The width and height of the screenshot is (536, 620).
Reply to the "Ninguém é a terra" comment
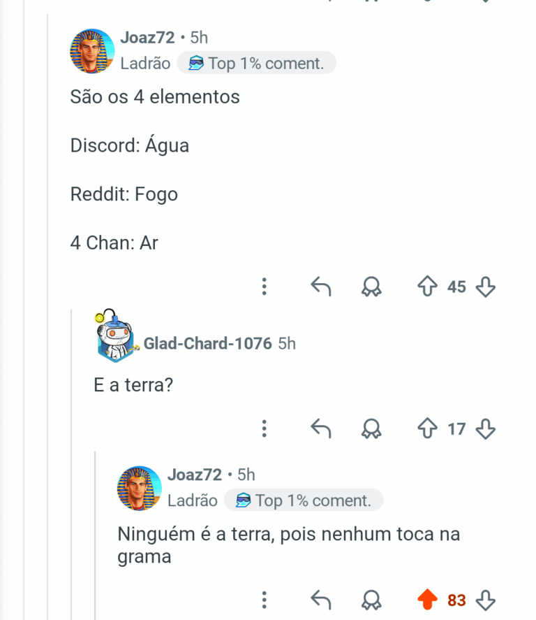320,600
